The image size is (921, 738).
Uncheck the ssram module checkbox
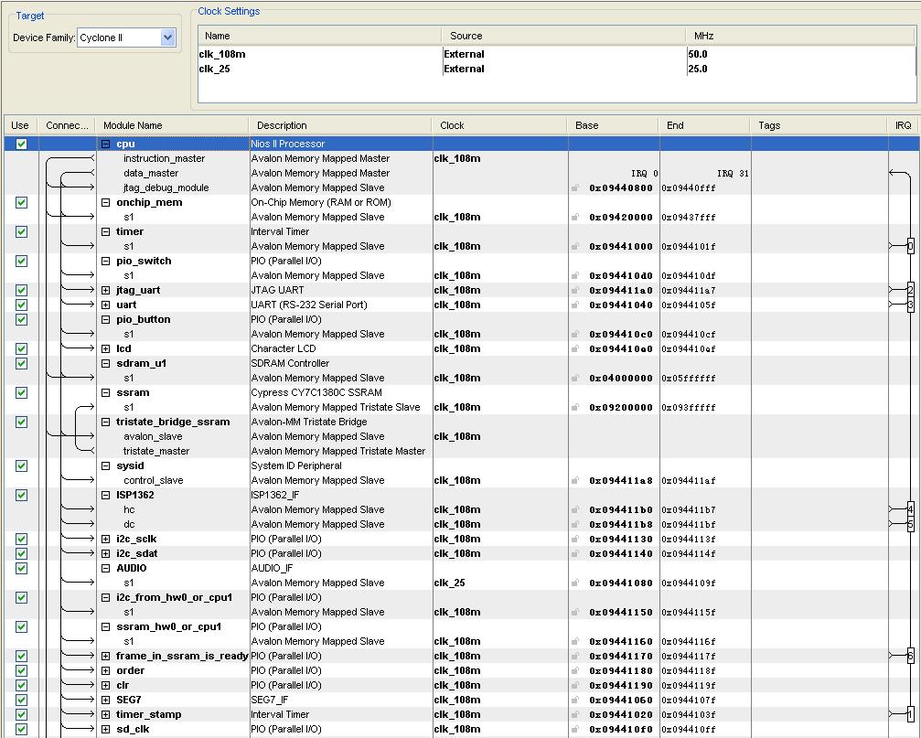point(21,393)
